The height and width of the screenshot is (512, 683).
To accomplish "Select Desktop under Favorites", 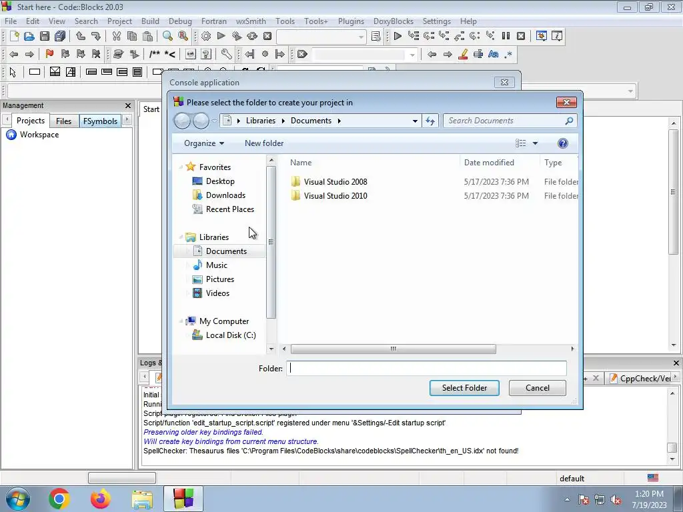I will click(x=220, y=181).
